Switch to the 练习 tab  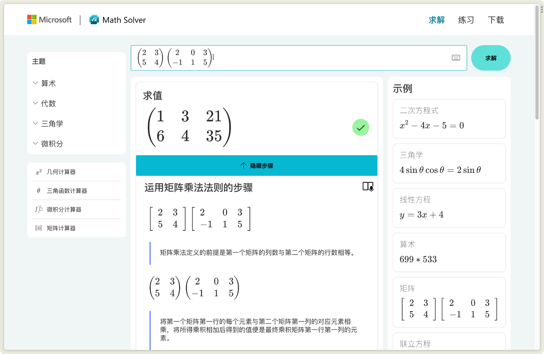click(x=466, y=20)
